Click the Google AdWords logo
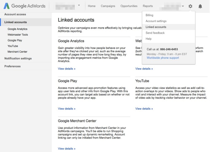 [24, 6]
